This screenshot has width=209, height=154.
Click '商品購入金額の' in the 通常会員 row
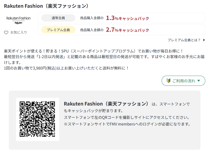click(x=92, y=18)
